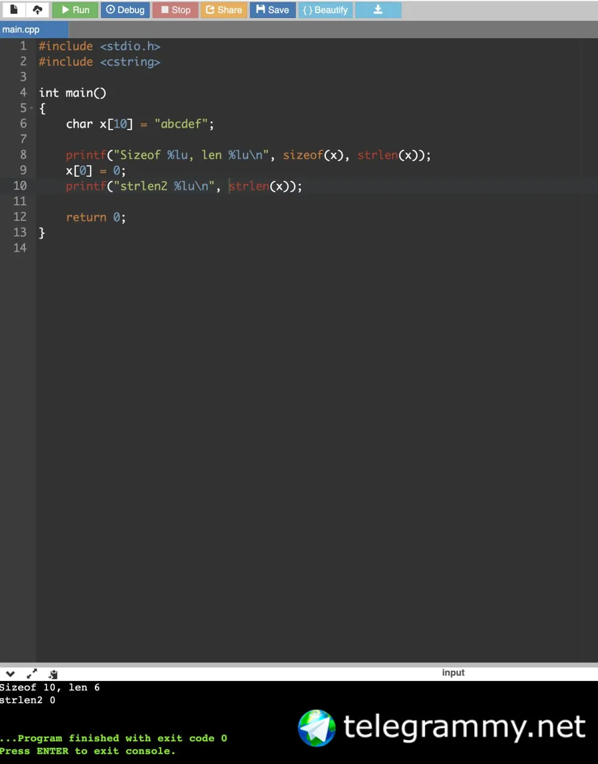Image resolution: width=598 pixels, height=764 pixels.
Task: Click 'return 0;' on line 12
Action: 95,217
